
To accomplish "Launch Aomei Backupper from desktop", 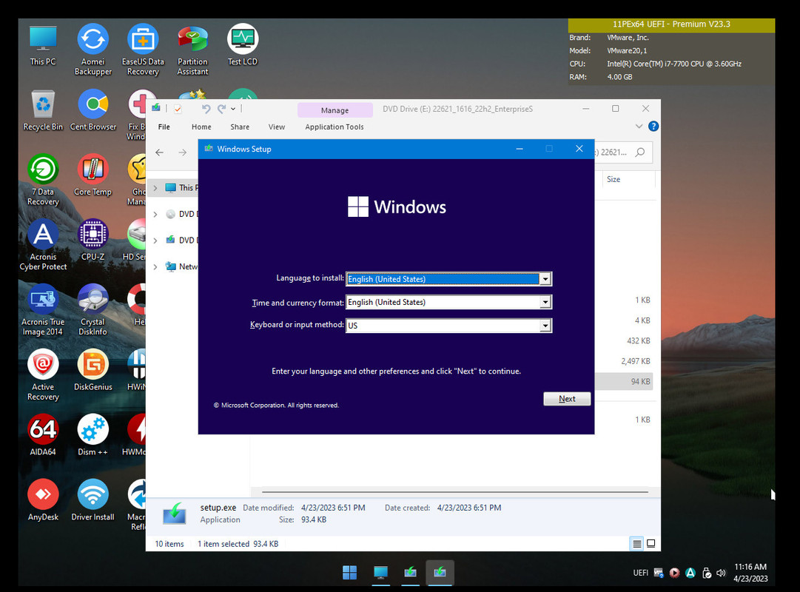I will point(93,49).
